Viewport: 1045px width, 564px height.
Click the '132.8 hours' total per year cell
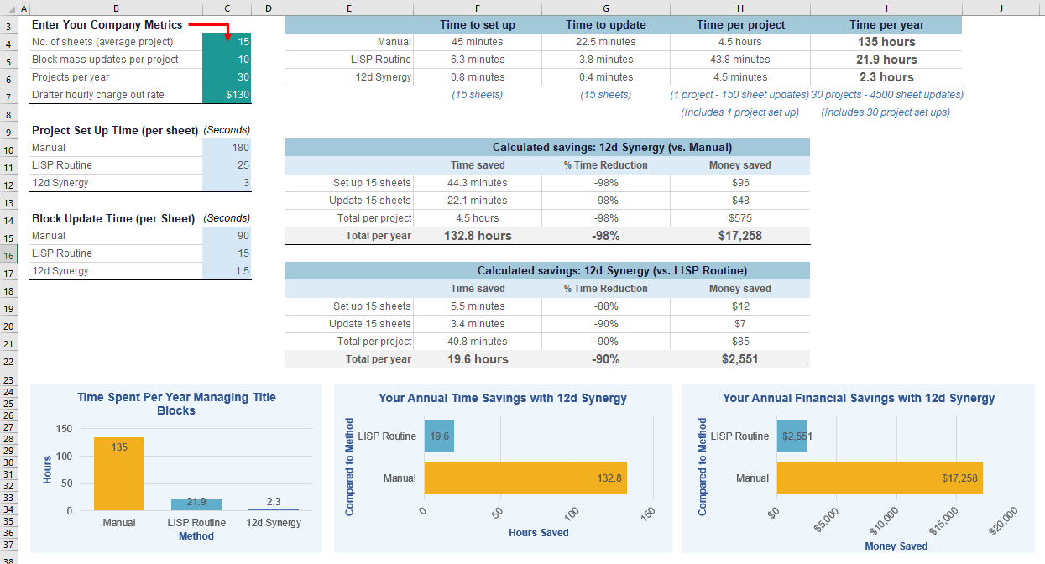[x=478, y=236]
